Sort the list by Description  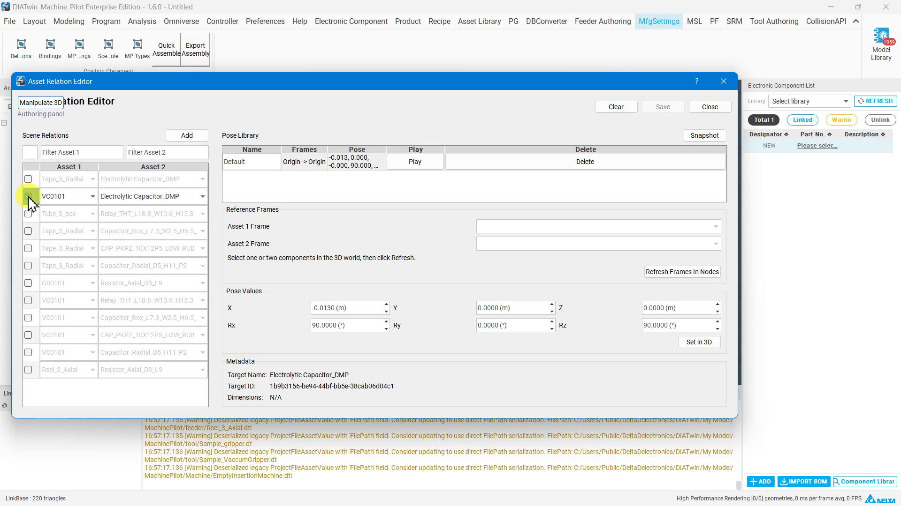click(x=865, y=134)
